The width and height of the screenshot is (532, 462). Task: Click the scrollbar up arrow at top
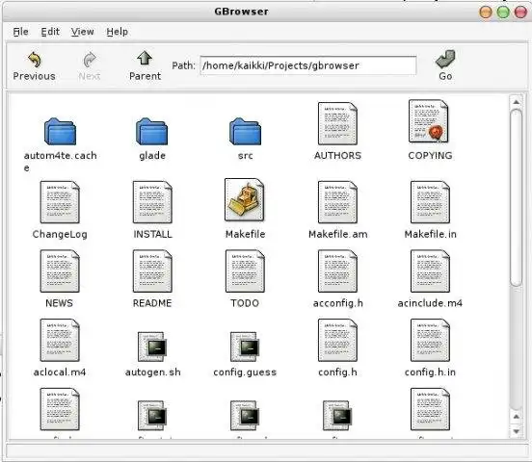(516, 102)
